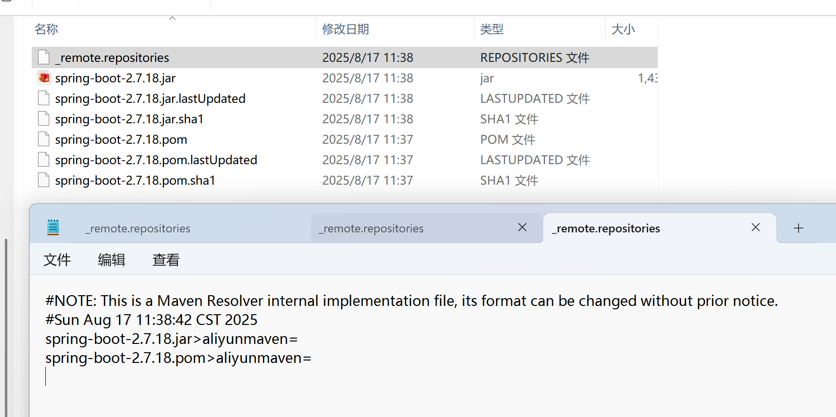The width and height of the screenshot is (836, 417).
Task: Click file icon of spring-boot-2.7.18.pom.sha1
Action: [44, 180]
